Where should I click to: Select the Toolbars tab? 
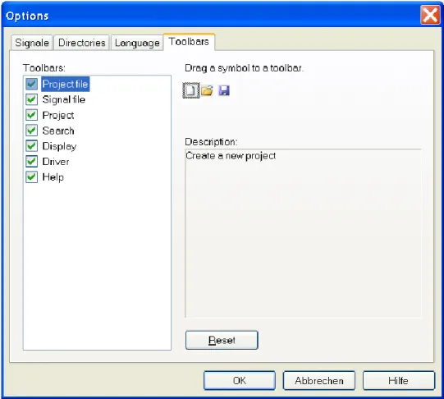tap(189, 42)
